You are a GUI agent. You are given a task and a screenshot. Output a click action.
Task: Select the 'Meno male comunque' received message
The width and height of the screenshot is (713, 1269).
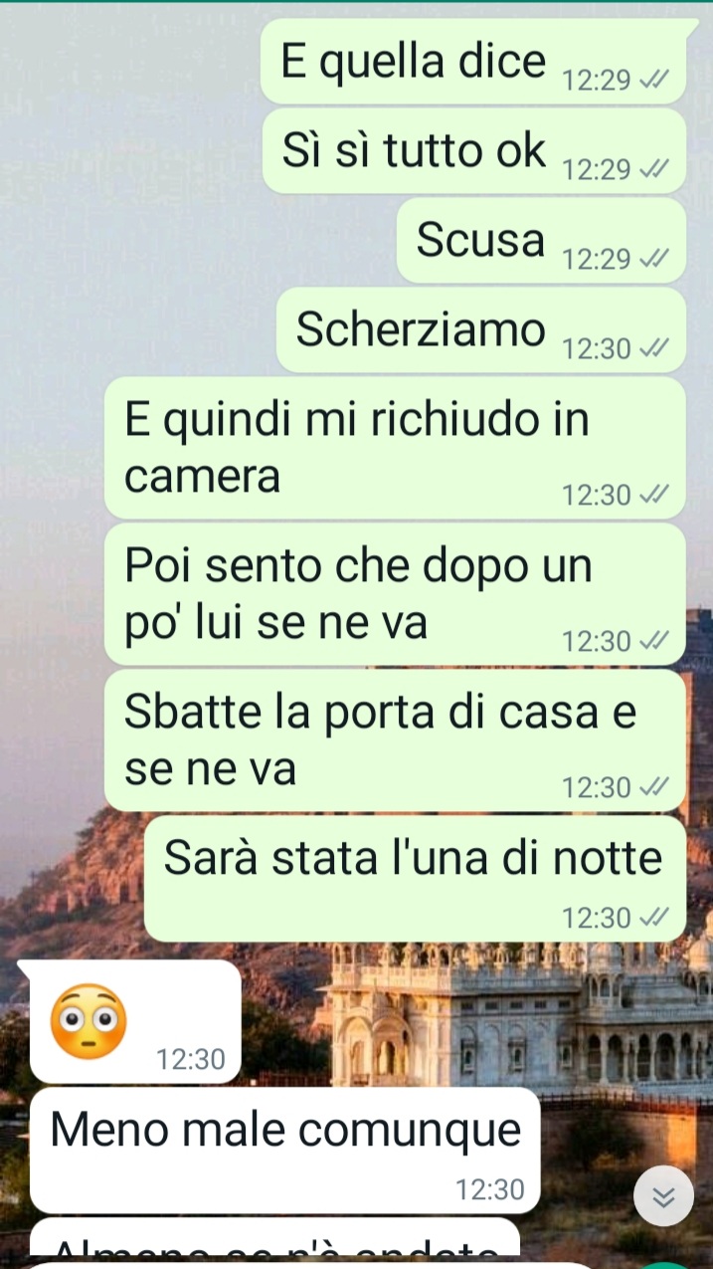click(x=285, y=1151)
